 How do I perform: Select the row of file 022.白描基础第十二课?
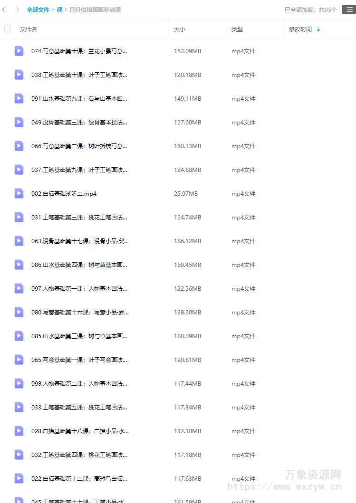pos(178,479)
